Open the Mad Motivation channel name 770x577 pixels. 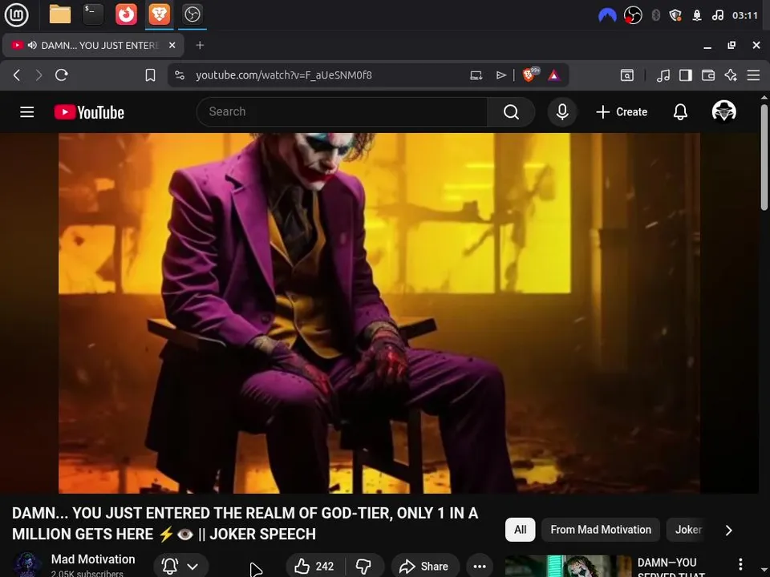click(x=93, y=559)
